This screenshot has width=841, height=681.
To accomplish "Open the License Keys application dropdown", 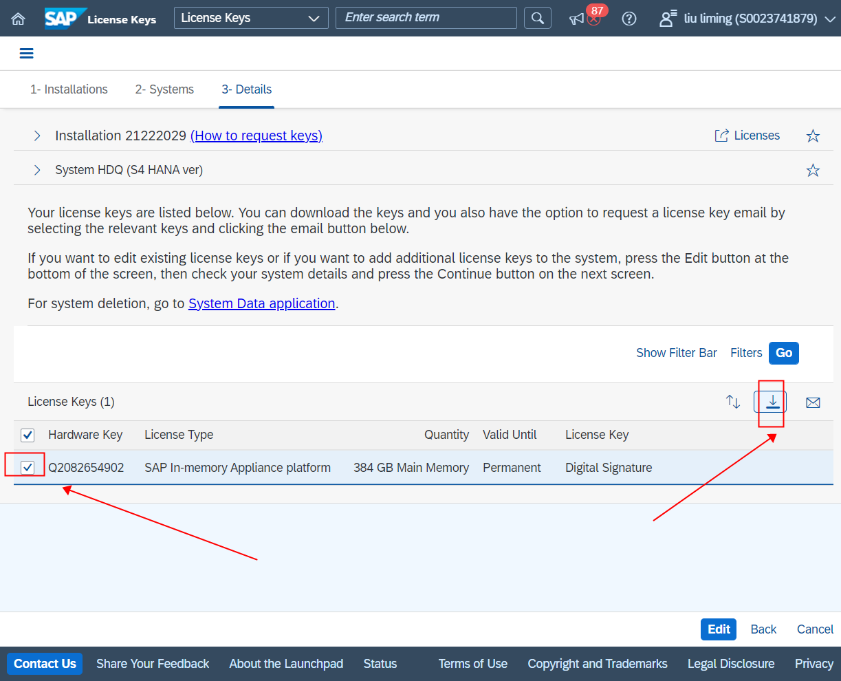I will 251,18.
